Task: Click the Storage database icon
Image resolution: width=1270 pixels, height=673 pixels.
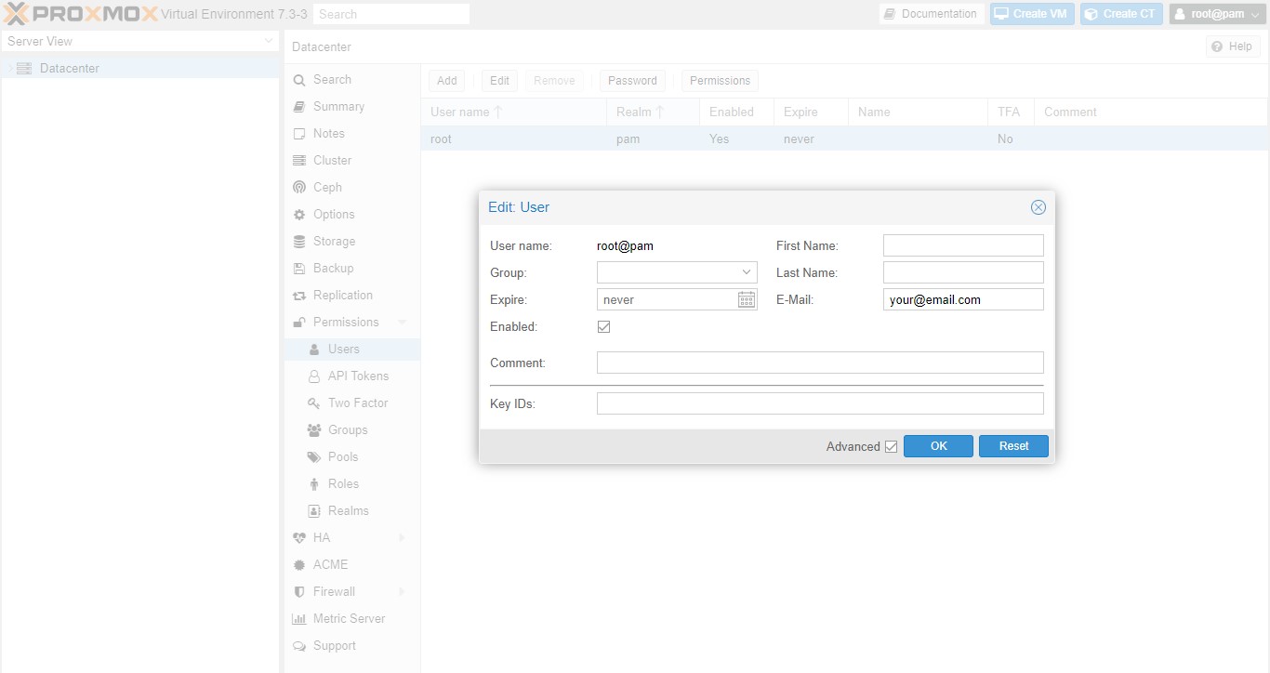Action: coord(299,241)
